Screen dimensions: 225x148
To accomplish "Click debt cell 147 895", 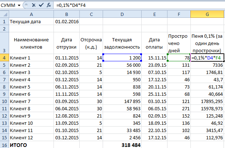I will click(122, 101).
